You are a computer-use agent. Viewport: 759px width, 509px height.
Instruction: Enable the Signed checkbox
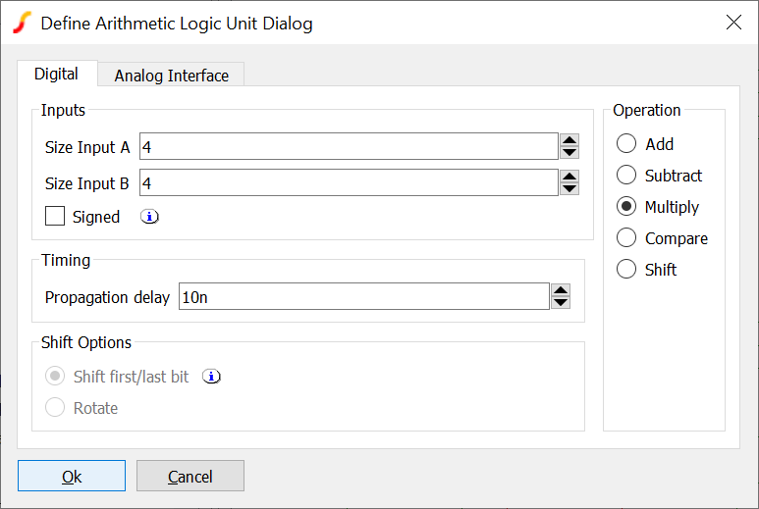click(x=55, y=217)
